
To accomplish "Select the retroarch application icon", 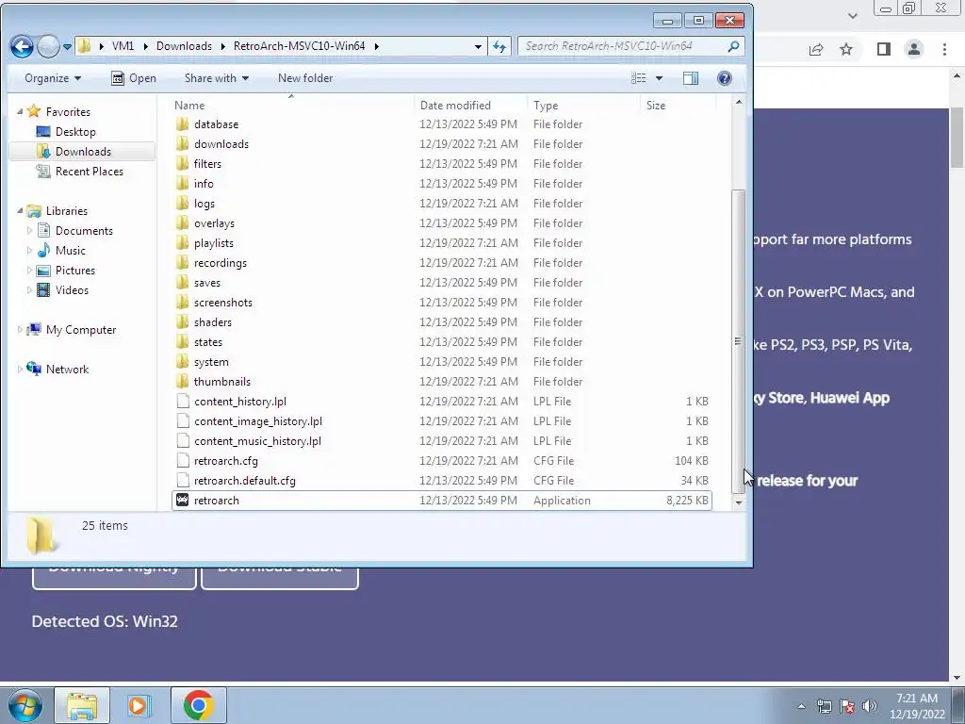I will [182, 501].
